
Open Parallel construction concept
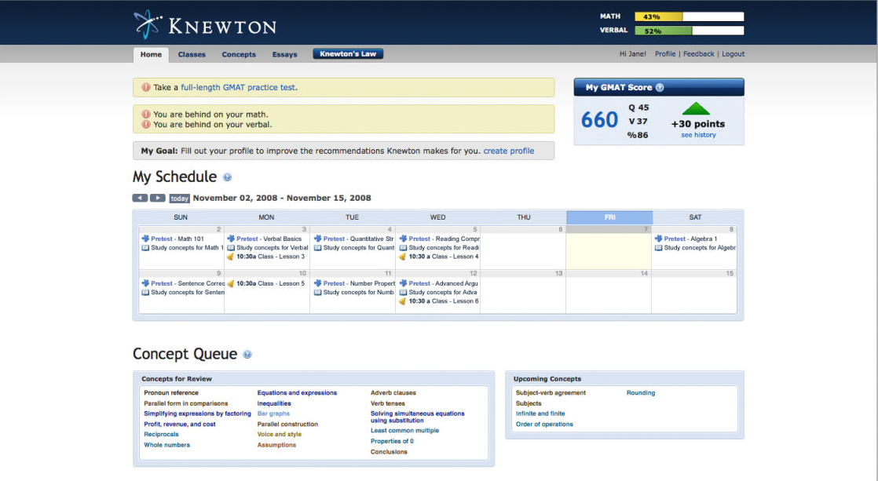[x=287, y=424]
